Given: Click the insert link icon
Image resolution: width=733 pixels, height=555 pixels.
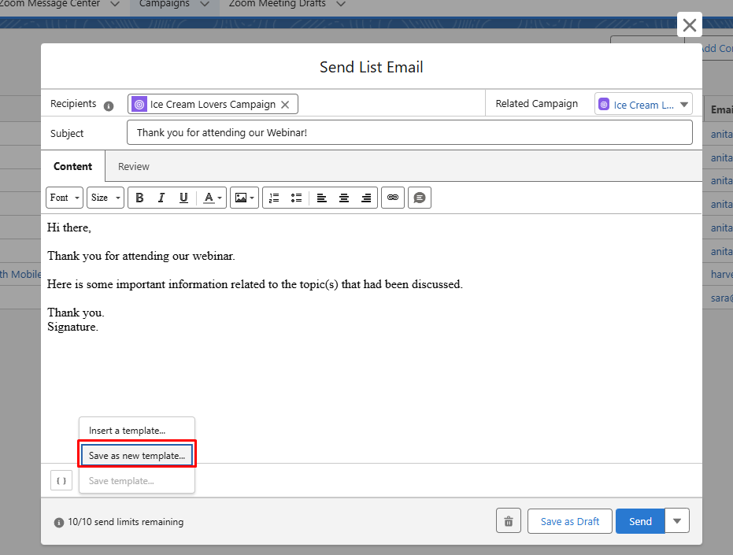Looking at the screenshot, I should point(393,198).
